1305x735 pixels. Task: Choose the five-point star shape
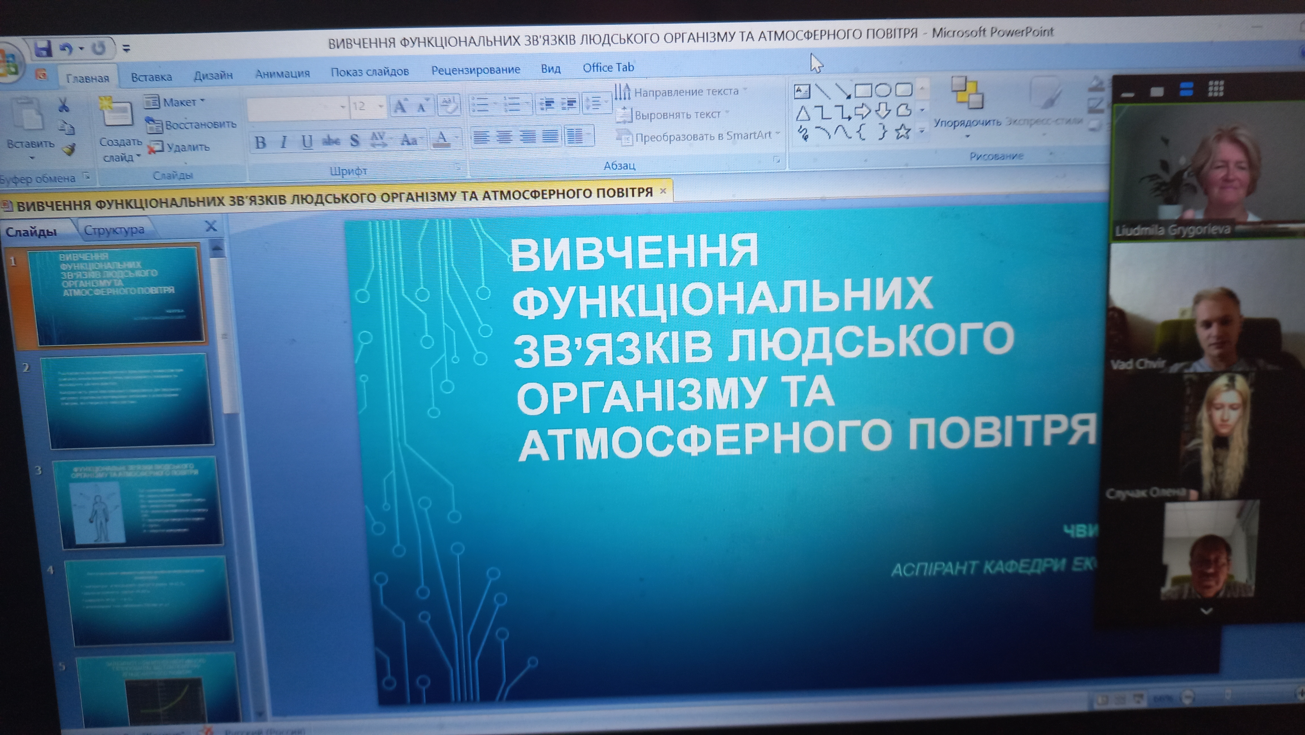(x=903, y=132)
